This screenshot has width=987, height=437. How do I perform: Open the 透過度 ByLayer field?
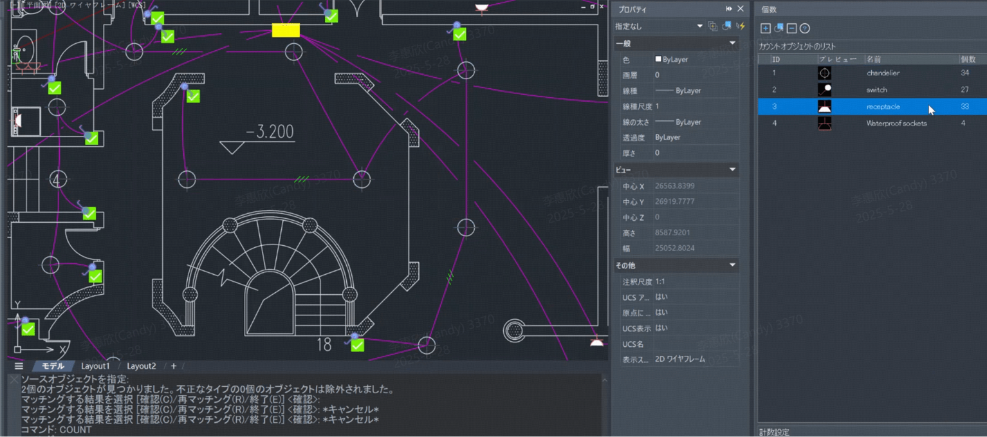696,137
